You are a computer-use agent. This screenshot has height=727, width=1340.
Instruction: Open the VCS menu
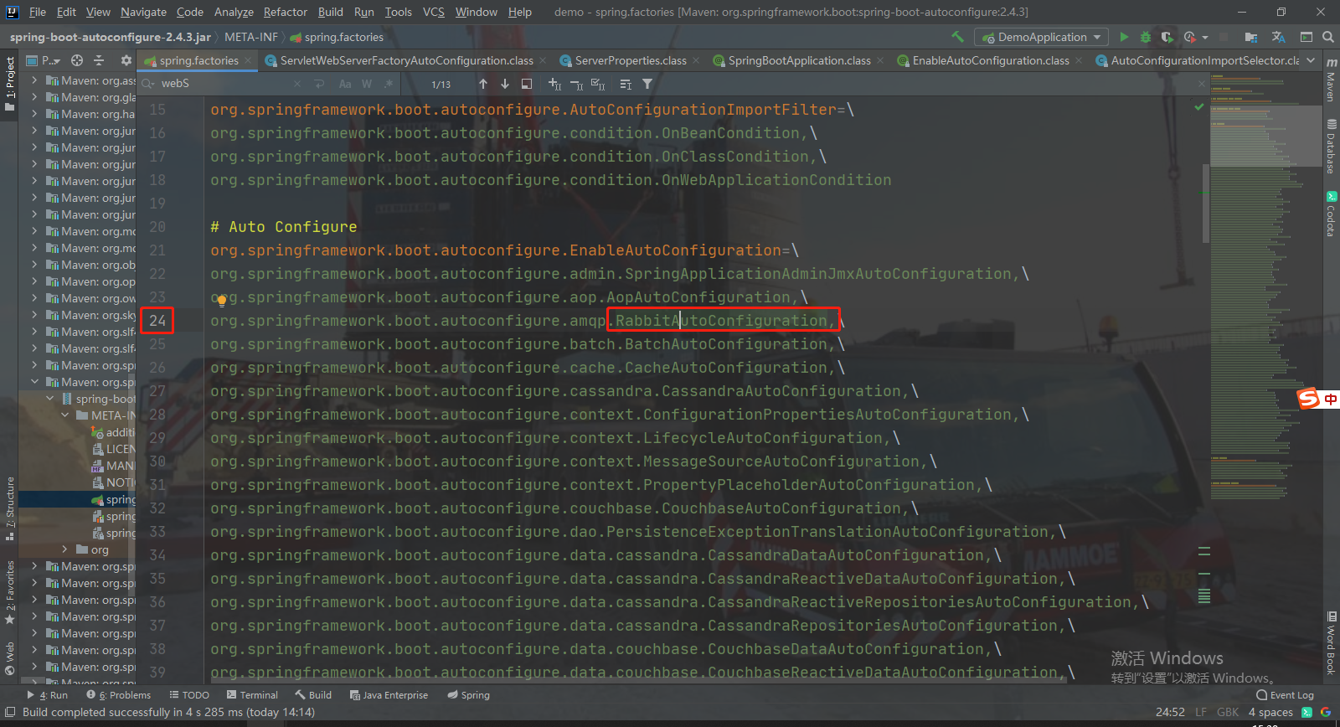(x=434, y=12)
